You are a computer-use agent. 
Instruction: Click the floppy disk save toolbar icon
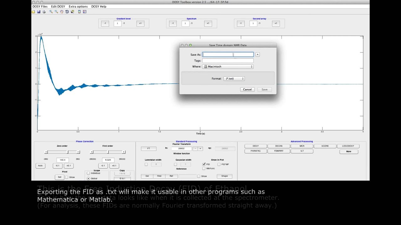click(x=39, y=12)
